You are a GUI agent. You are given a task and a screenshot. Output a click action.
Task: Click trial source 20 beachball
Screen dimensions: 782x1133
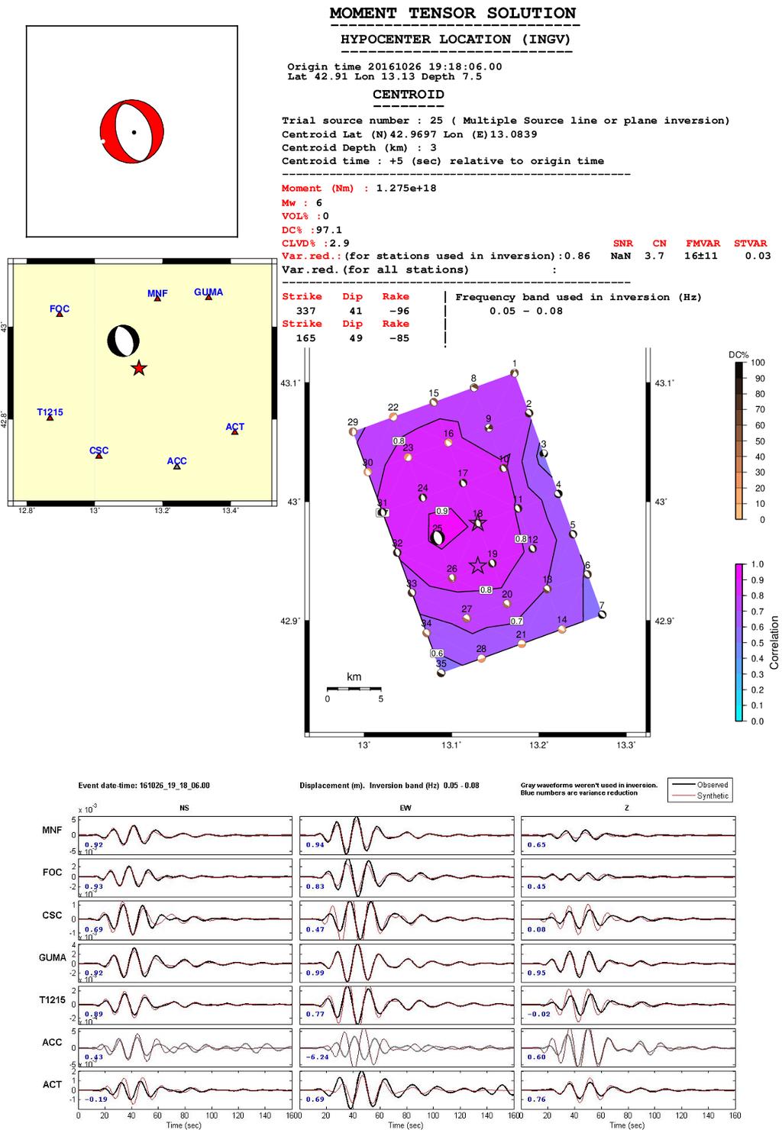pos(507,603)
